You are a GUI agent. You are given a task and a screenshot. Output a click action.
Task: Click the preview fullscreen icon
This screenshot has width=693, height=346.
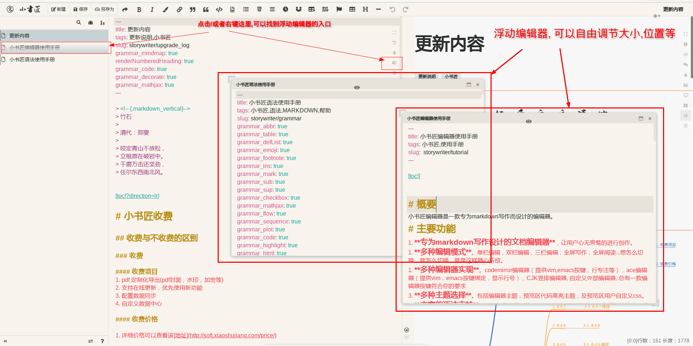point(685,34)
